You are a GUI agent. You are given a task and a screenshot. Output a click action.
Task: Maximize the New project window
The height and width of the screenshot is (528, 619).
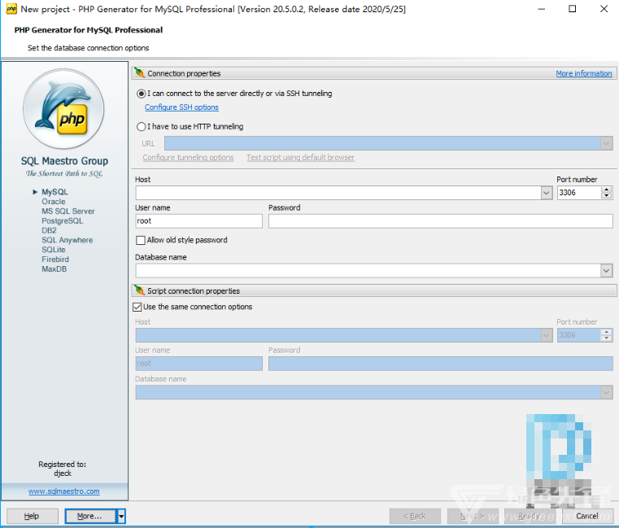[573, 9]
